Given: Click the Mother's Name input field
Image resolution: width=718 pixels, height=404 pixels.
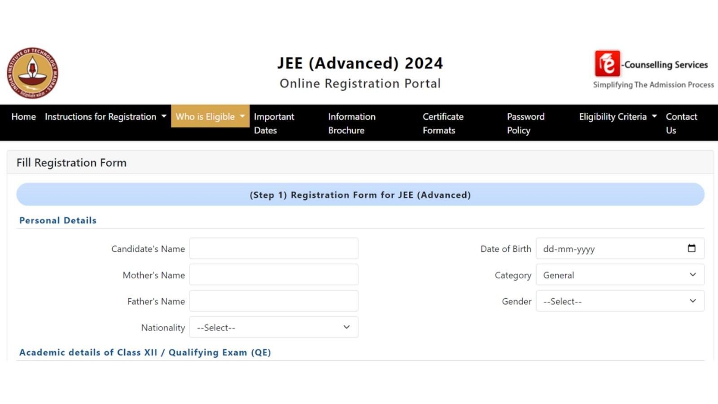Looking at the screenshot, I should pyautogui.click(x=274, y=274).
